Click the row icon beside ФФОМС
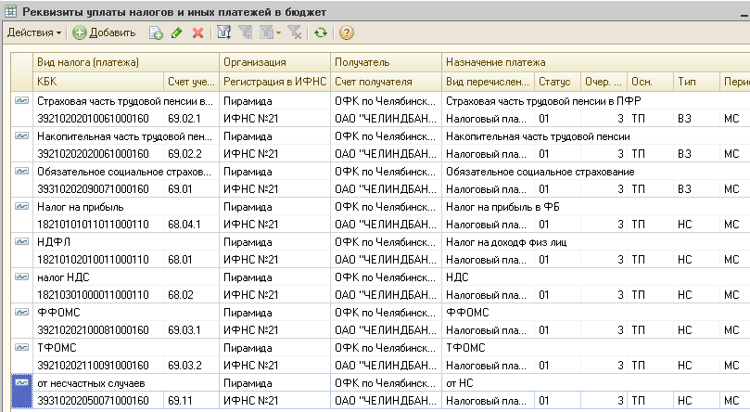Viewport: 750px width, 412px height. pos(22,312)
